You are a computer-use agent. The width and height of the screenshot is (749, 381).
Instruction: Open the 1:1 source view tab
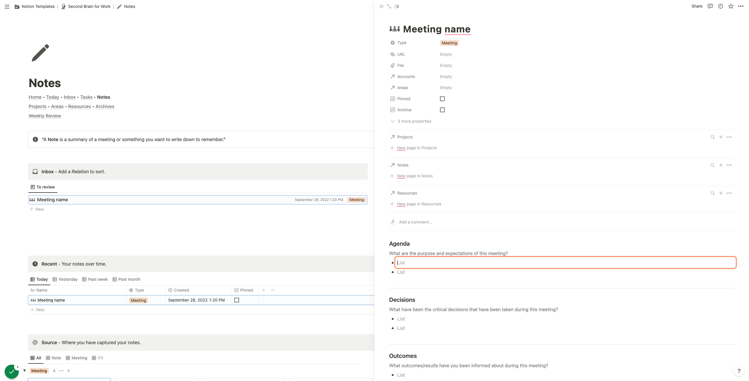pos(97,358)
